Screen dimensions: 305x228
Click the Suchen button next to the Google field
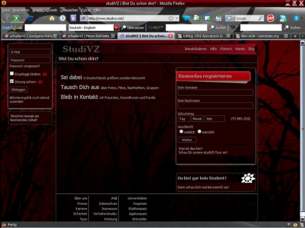pos(218,28)
